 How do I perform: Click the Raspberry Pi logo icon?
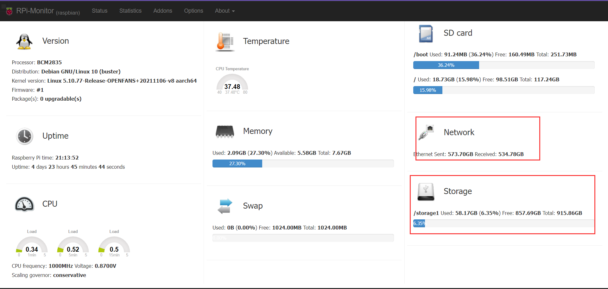[9, 11]
